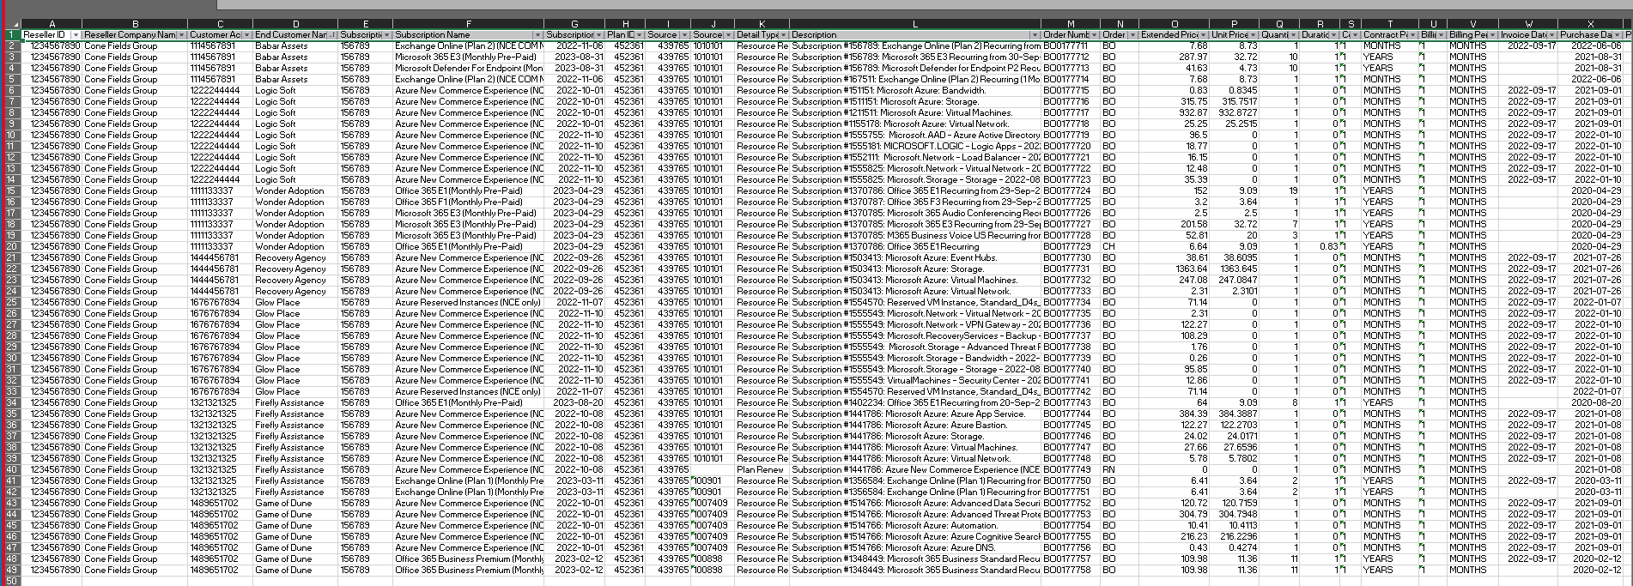
Task: Open the Billing Period filter dropdown in column V
Action: [1493, 34]
